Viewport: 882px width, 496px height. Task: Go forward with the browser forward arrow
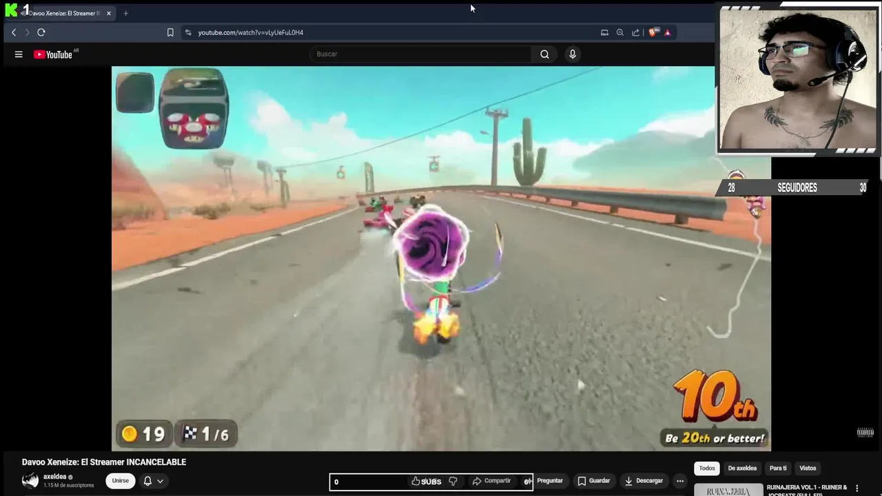pos(28,32)
